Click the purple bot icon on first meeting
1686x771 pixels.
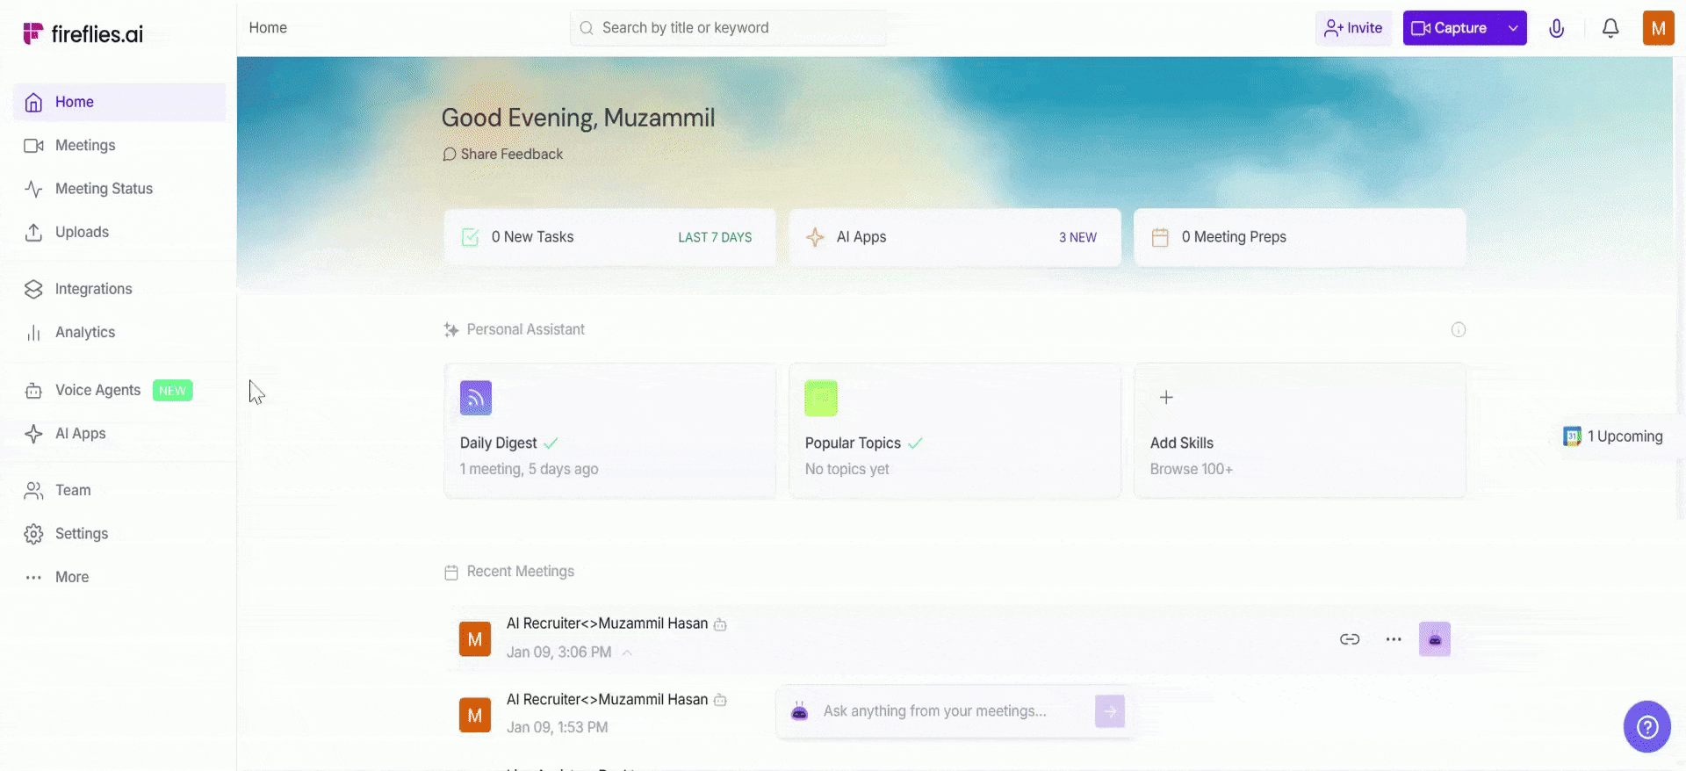pos(1434,639)
